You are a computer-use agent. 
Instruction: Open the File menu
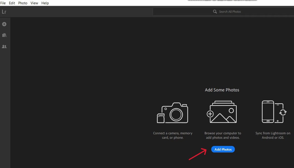pyautogui.click(x=3, y=3)
